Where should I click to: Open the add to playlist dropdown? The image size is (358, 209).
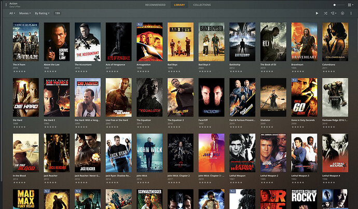click(334, 13)
